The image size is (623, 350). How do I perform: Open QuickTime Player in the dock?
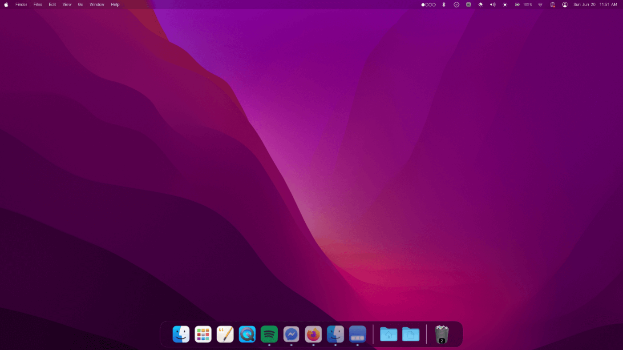coord(247,334)
